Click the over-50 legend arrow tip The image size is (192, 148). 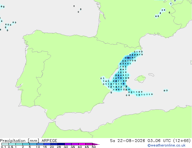[96, 144]
